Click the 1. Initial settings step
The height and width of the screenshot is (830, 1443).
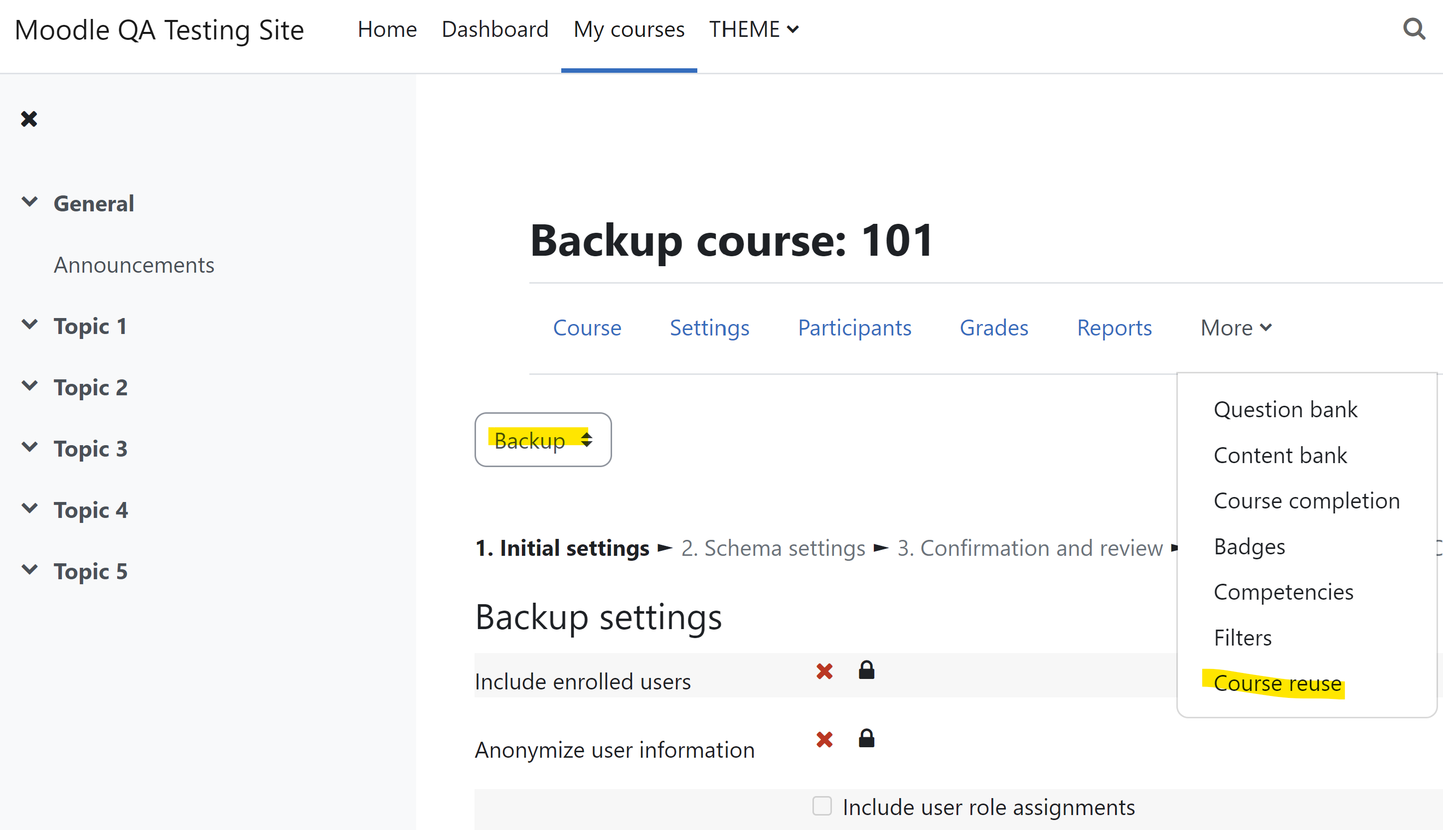click(x=562, y=548)
